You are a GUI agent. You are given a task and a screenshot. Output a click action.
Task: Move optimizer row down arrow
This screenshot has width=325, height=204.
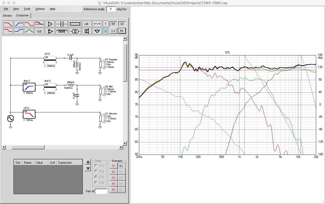pos(88,168)
